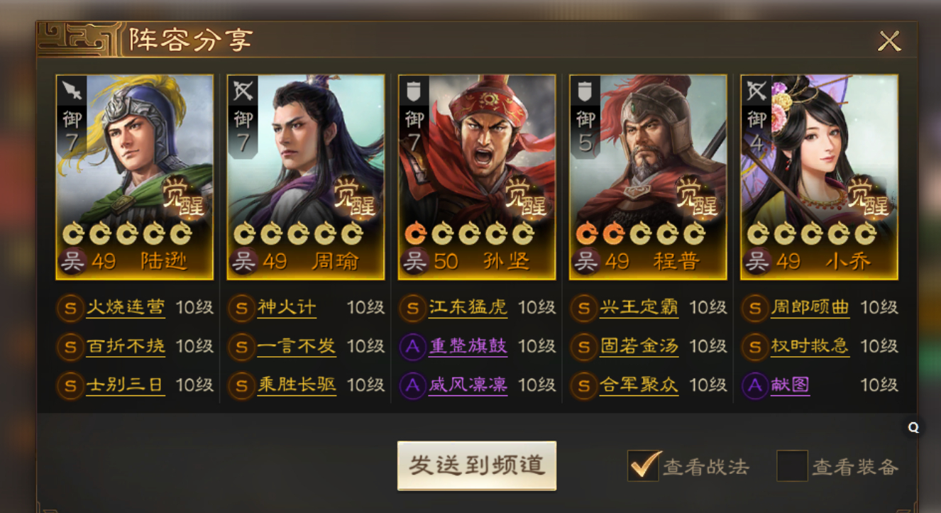Click the shield troop icon on 孙坚 card
Viewport: 941px width, 513px height.
[414, 90]
